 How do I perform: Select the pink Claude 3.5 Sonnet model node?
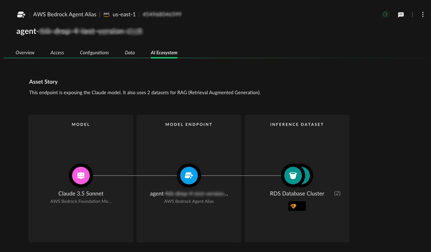tap(81, 176)
